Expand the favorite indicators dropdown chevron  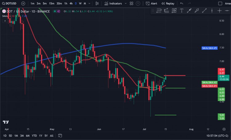[126, 3]
